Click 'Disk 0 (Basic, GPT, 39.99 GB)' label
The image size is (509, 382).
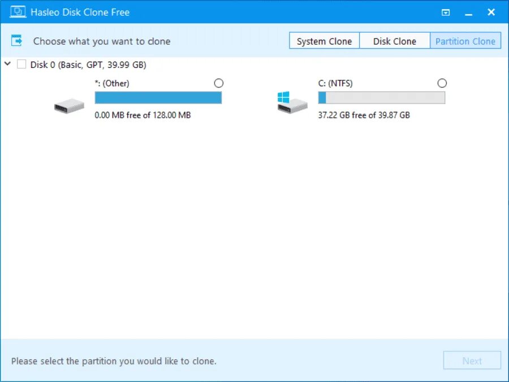(88, 65)
